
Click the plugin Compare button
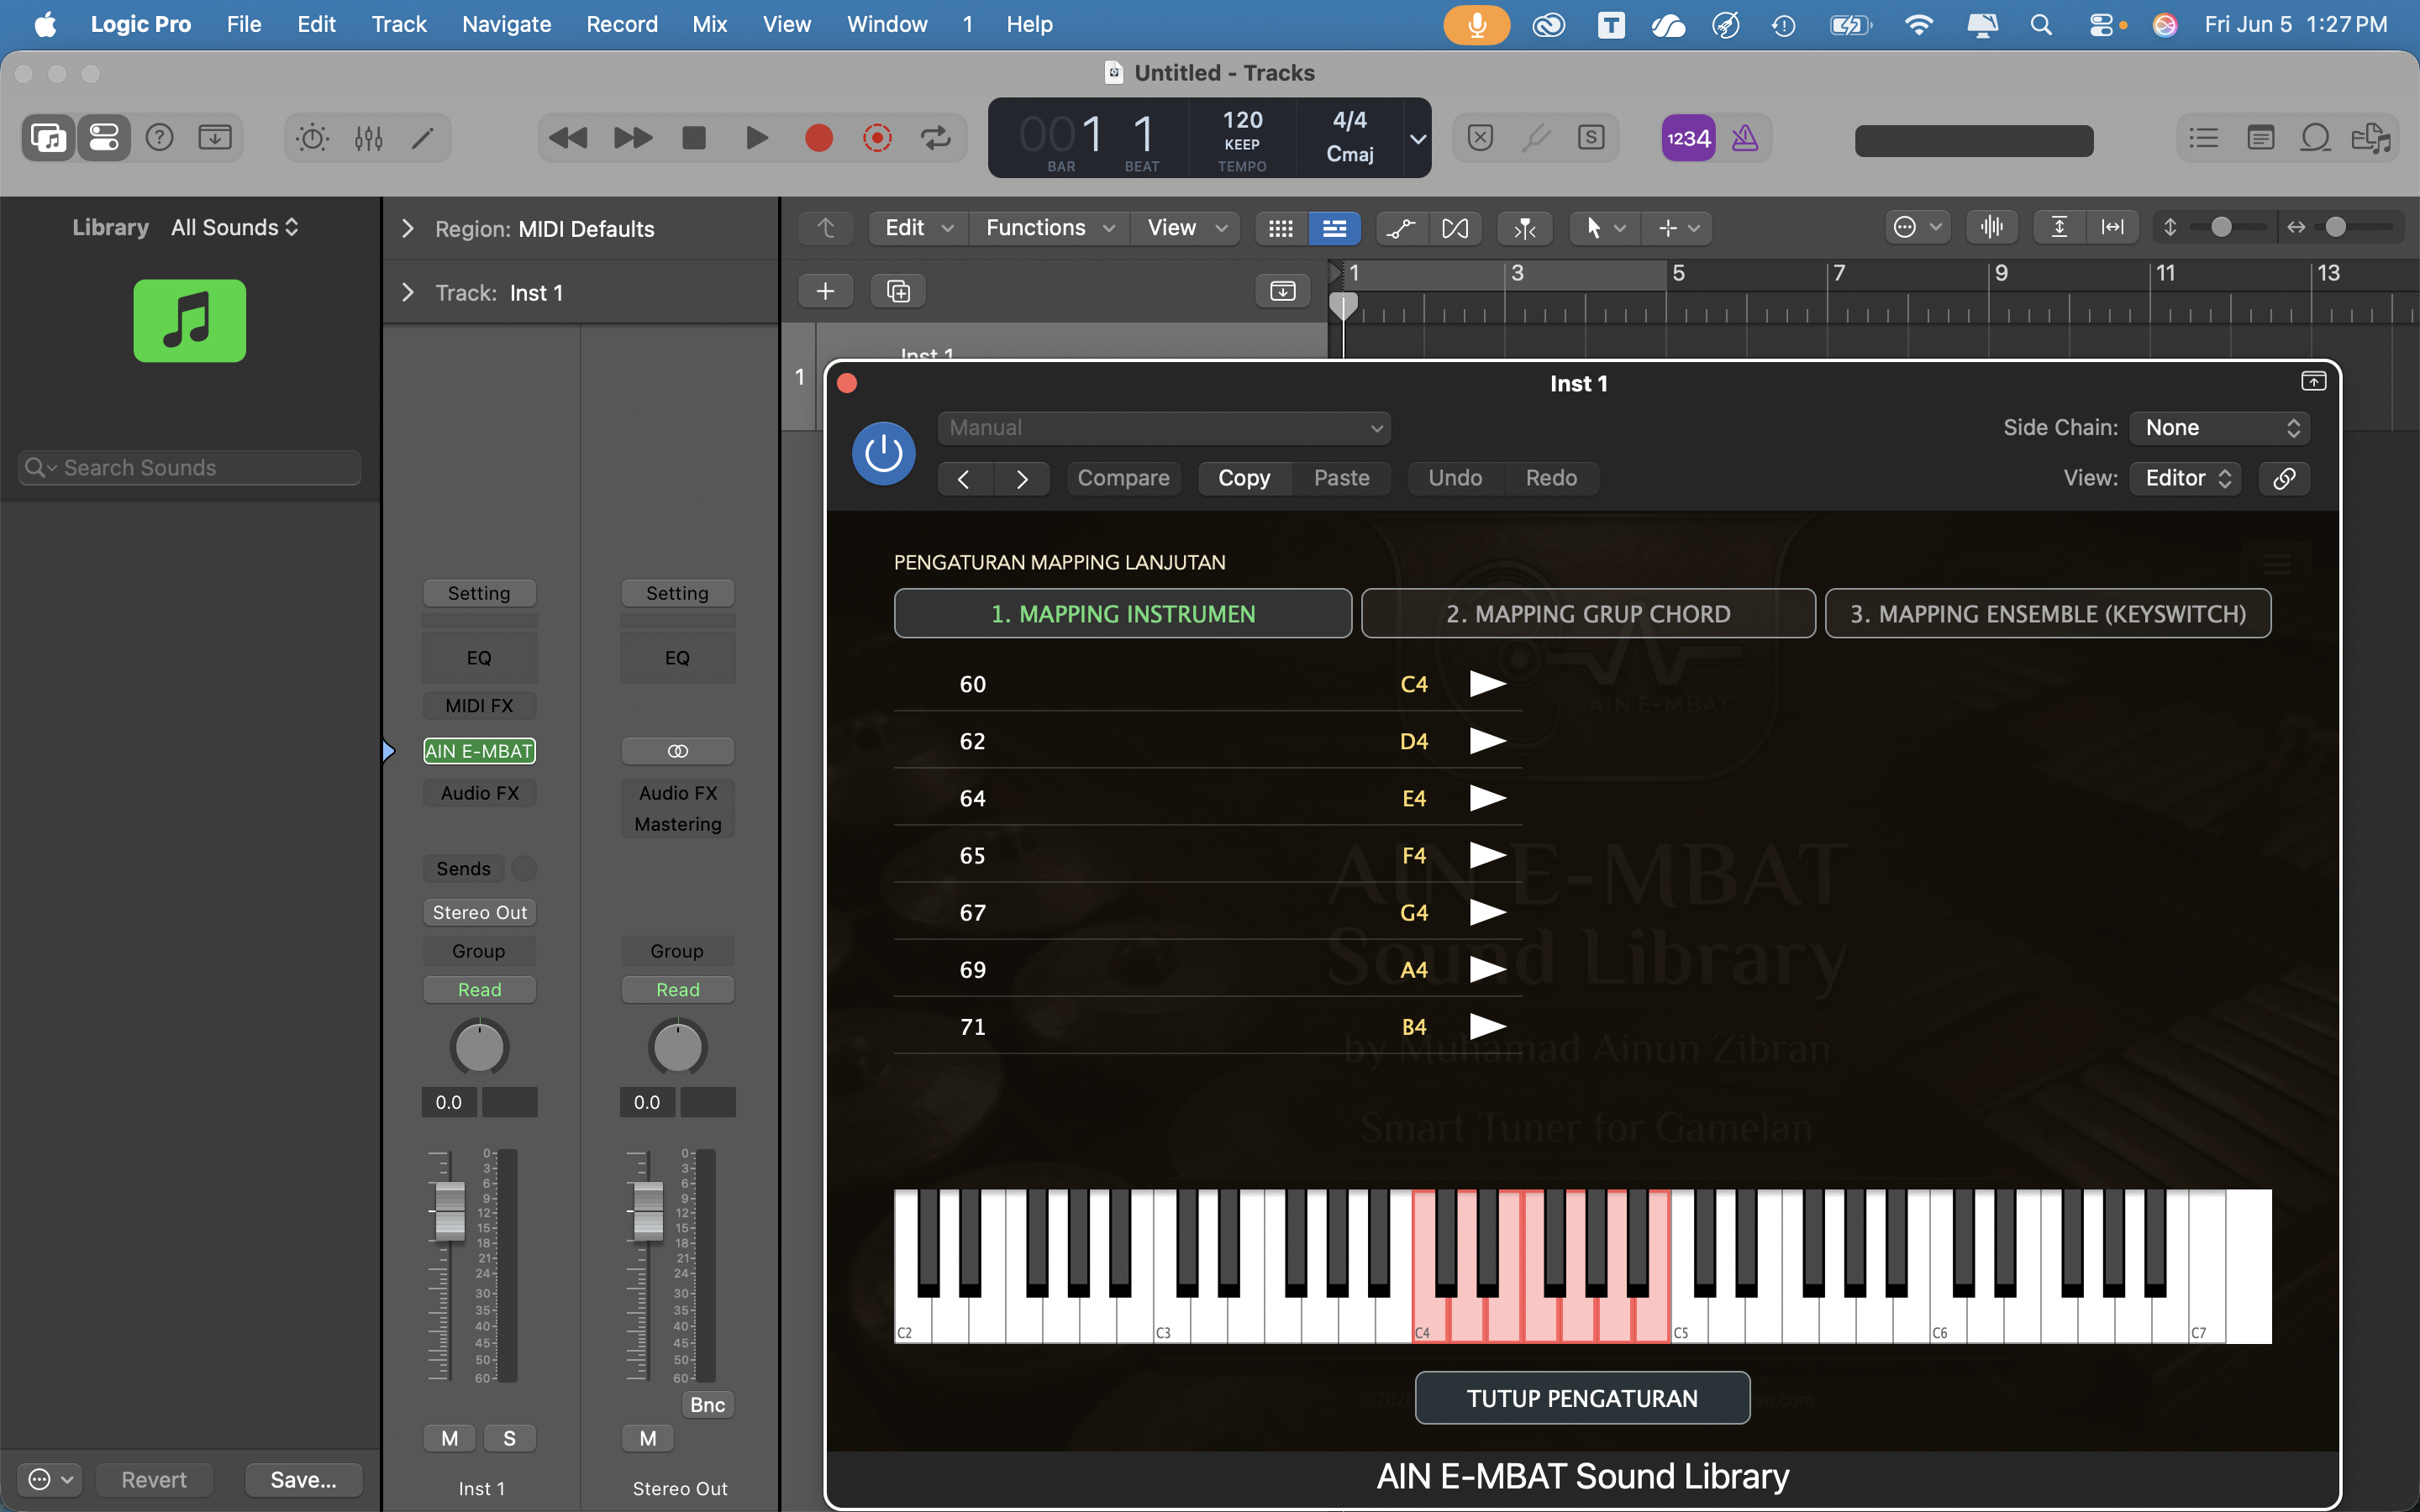pos(1123,478)
